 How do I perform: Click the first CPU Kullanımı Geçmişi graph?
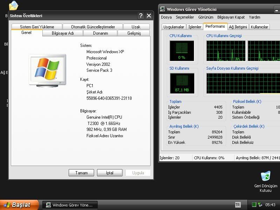coord(226,51)
